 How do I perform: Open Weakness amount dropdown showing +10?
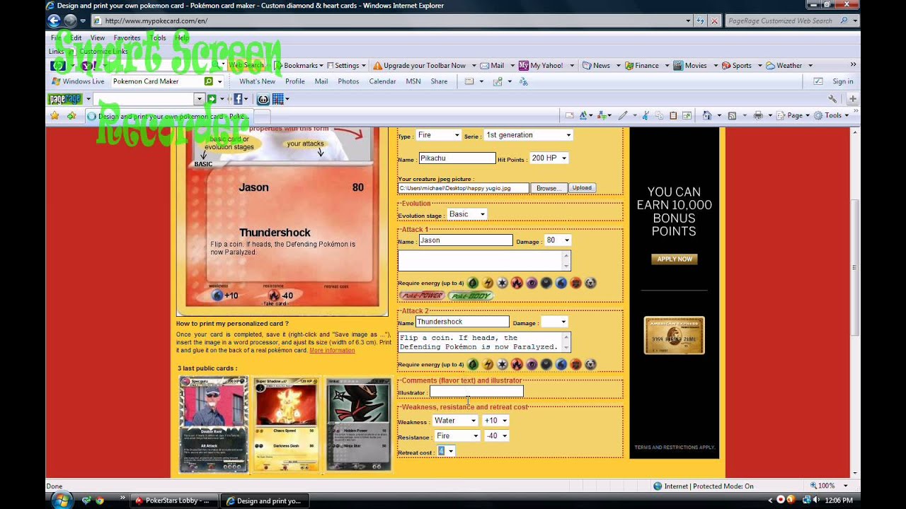tap(495, 421)
